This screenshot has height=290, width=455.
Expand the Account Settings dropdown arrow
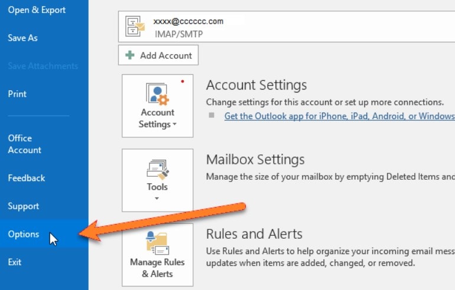175,124
